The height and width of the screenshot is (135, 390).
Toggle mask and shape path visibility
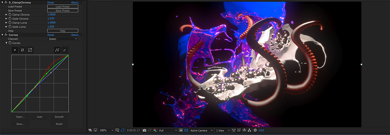point(123,130)
